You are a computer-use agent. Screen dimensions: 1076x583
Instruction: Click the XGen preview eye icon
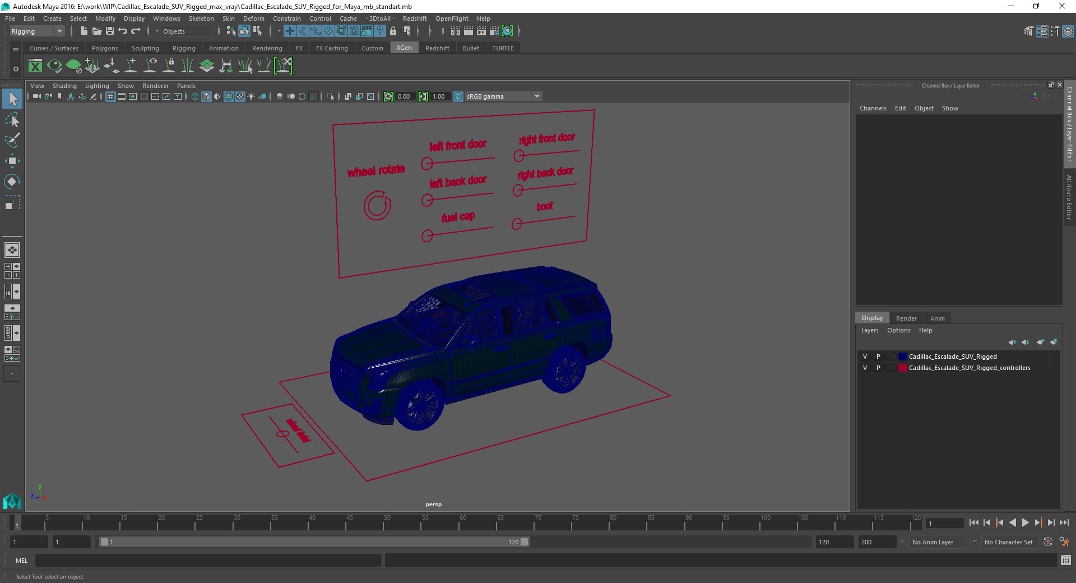pyautogui.click(x=54, y=66)
